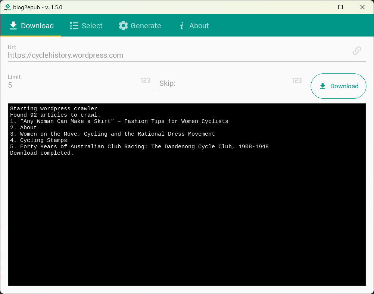The width and height of the screenshot is (374, 294).
Task: Click the chain link icon in Url field
Action: pyautogui.click(x=357, y=51)
